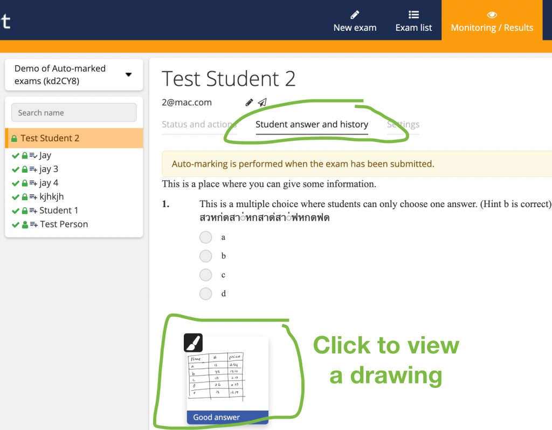552x430 pixels.
Task: Click the paintbrush drawing icon
Action: coord(193,343)
